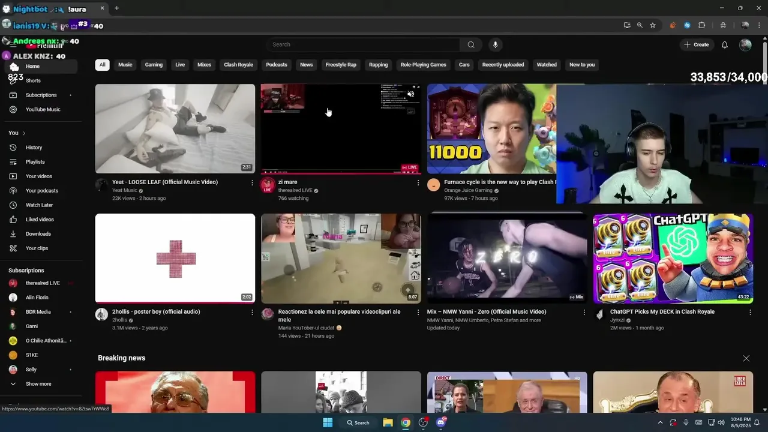Open File Explorer from taskbar
Image resolution: width=768 pixels, height=432 pixels.
[x=388, y=422]
